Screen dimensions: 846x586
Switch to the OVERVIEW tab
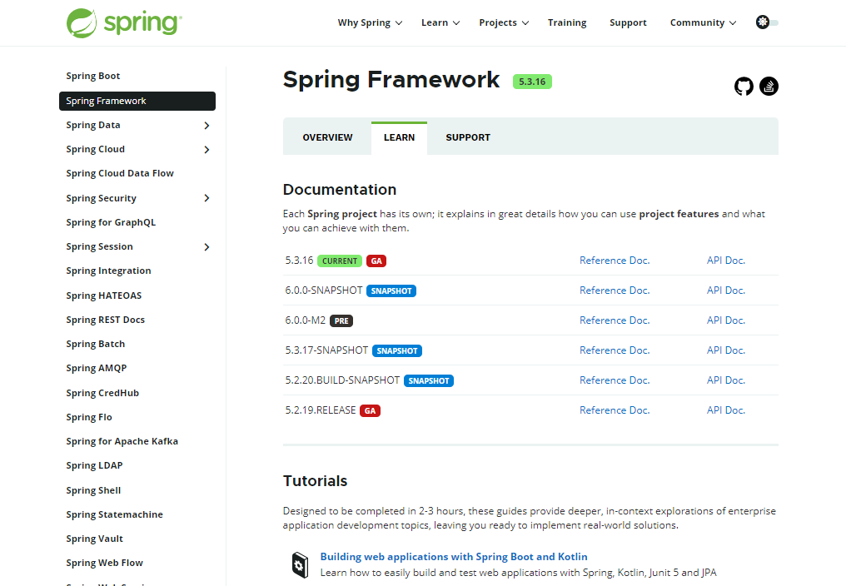point(327,137)
